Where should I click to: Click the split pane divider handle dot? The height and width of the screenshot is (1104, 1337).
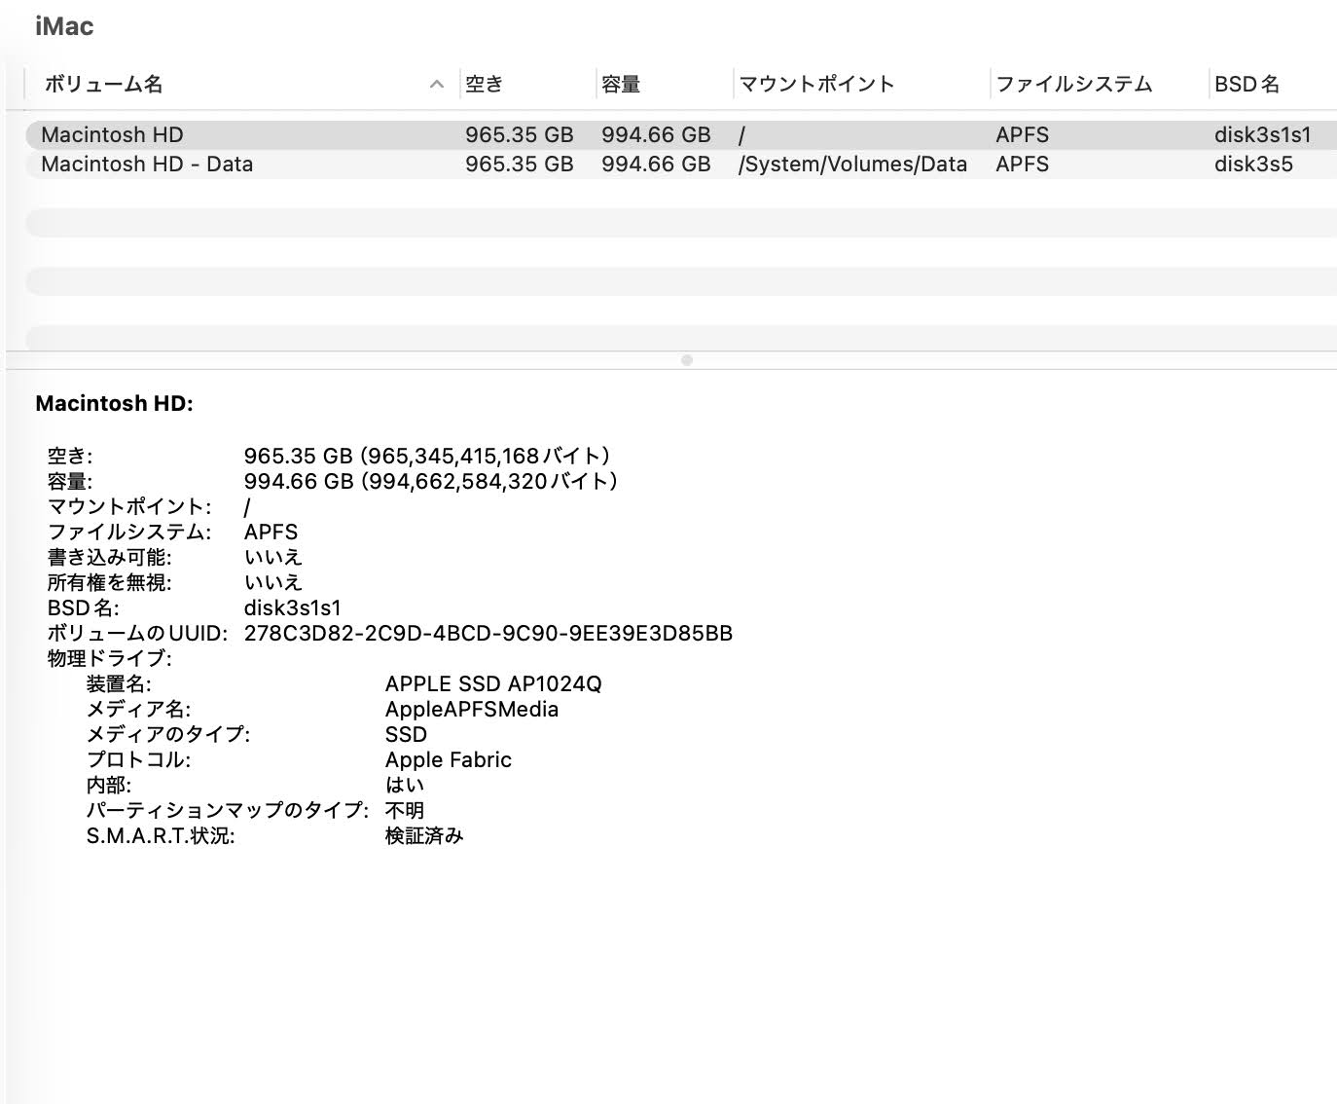click(687, 360)
